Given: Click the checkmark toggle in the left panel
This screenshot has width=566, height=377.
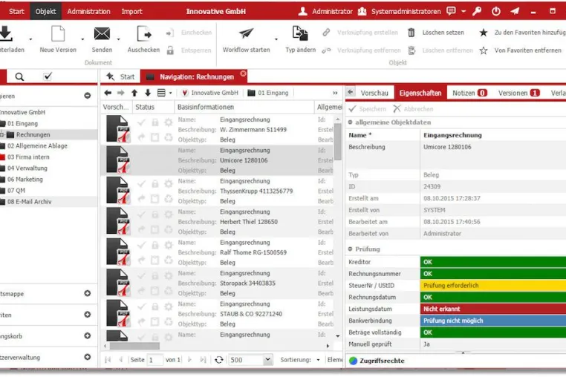Looking at the screenshot, I should (x=48, y=76).
